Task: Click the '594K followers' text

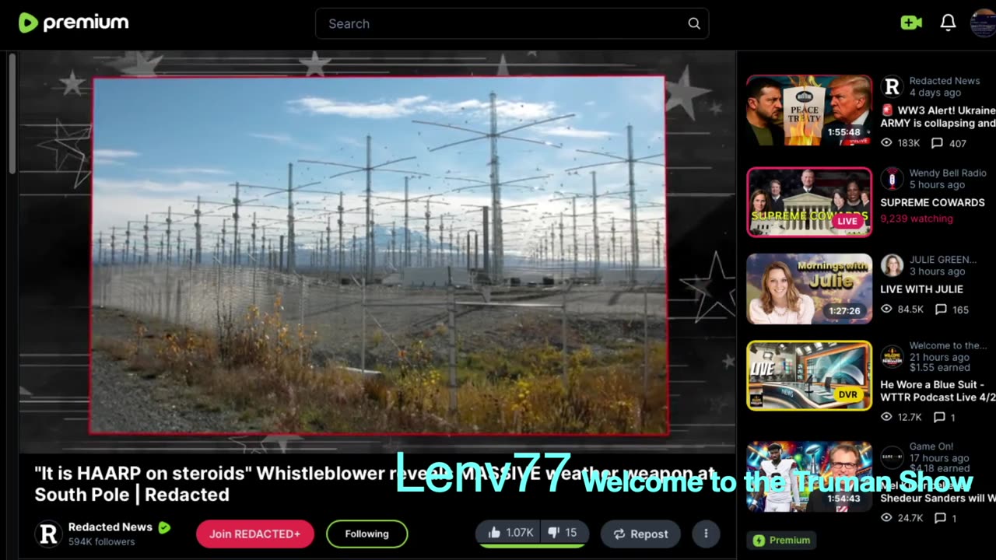Action: [101, 541]
